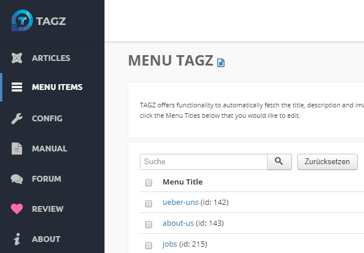Screen dimensions: 364x253
Task: Click the info About icon
Action: tap(17, 239)
